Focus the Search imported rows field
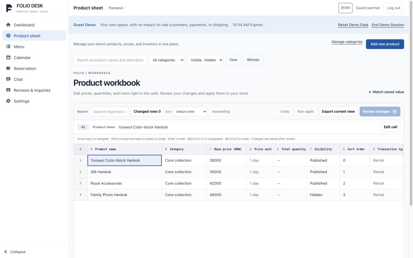 coord(110,111)
